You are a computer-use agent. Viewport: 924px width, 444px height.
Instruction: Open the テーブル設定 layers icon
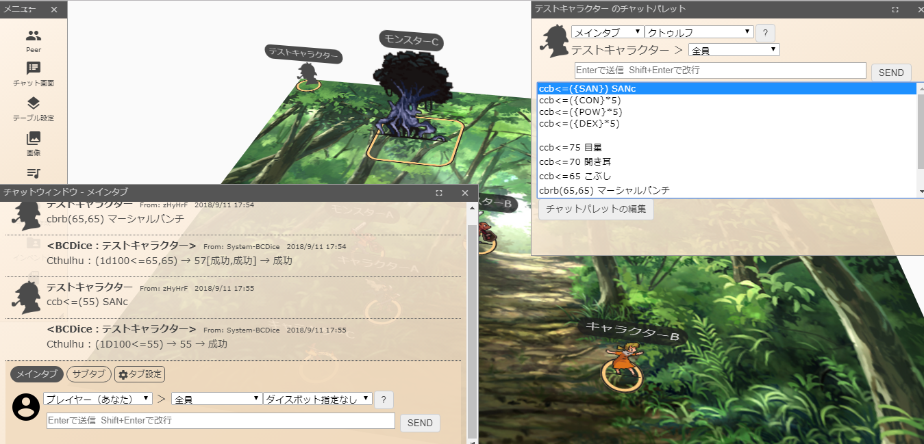pyautogui.click(x=34, y=103)
